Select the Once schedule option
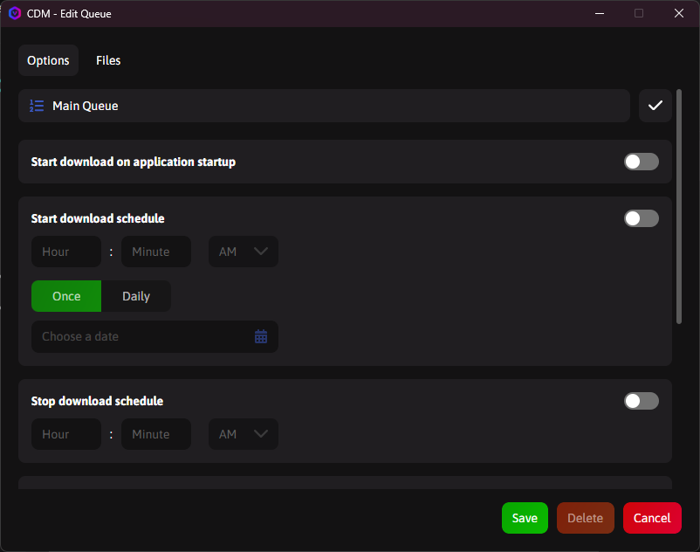Screen dimensions: 700x552 pyautogui.click(x=66, y=296)
